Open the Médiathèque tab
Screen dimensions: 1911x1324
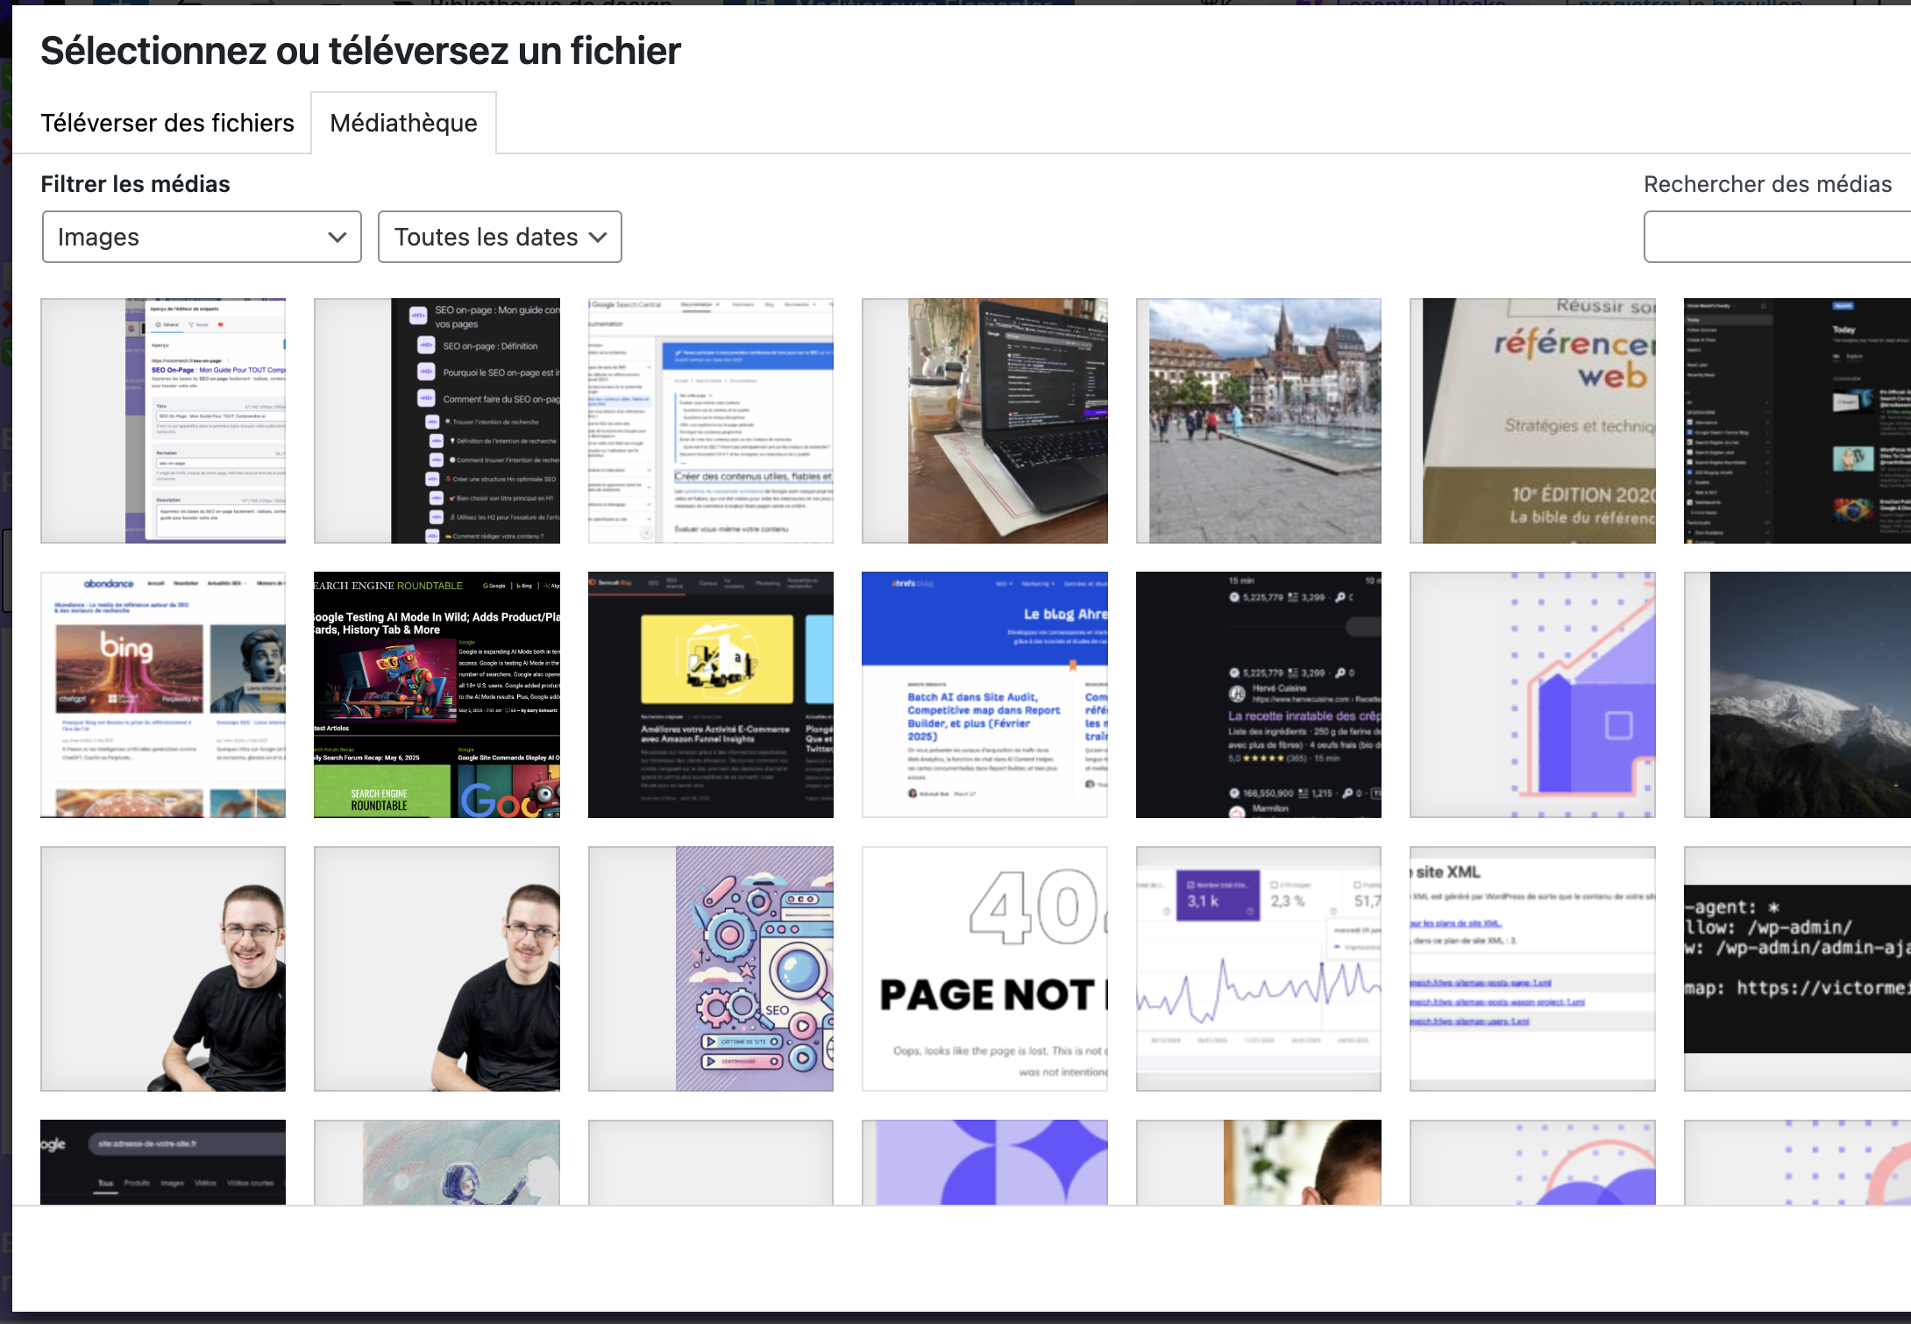[403, 123]
